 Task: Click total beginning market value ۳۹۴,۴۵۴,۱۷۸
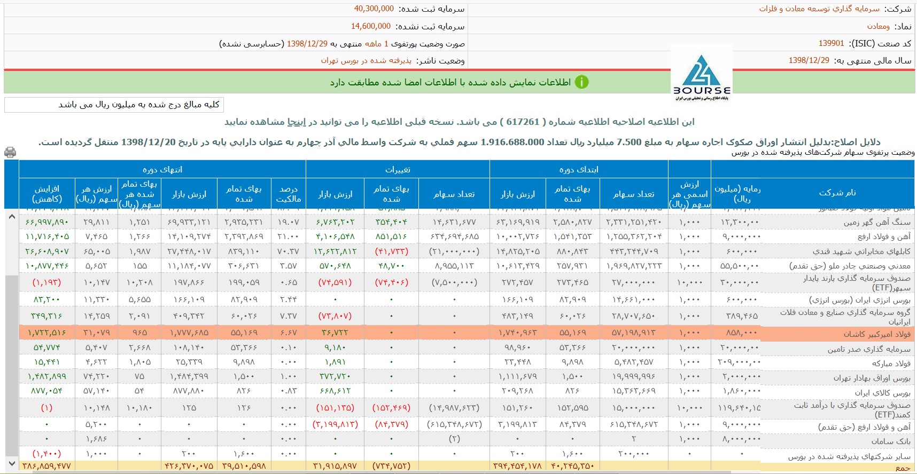click(x=517, y=465)
